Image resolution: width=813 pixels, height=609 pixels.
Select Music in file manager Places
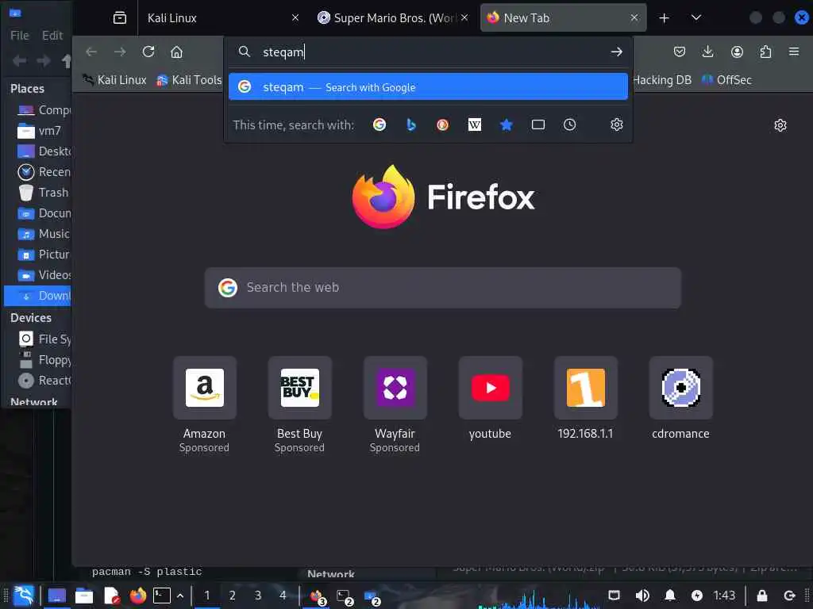pyautogui.click(x=38, y=234)
